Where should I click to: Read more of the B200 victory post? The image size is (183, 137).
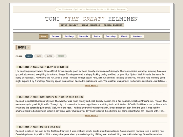91,116
